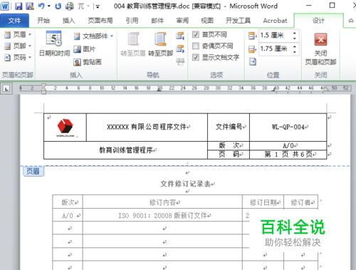Click the XXXXXX 有限公司程序文件 header cell
356x270 pixels.
(x=147, y=128)
